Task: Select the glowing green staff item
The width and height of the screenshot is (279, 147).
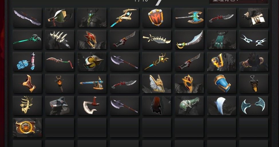Action: click(27, 39)
